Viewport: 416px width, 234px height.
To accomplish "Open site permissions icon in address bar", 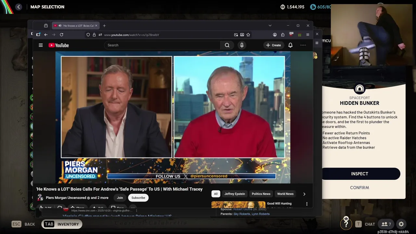I will (x=100, y=35).
